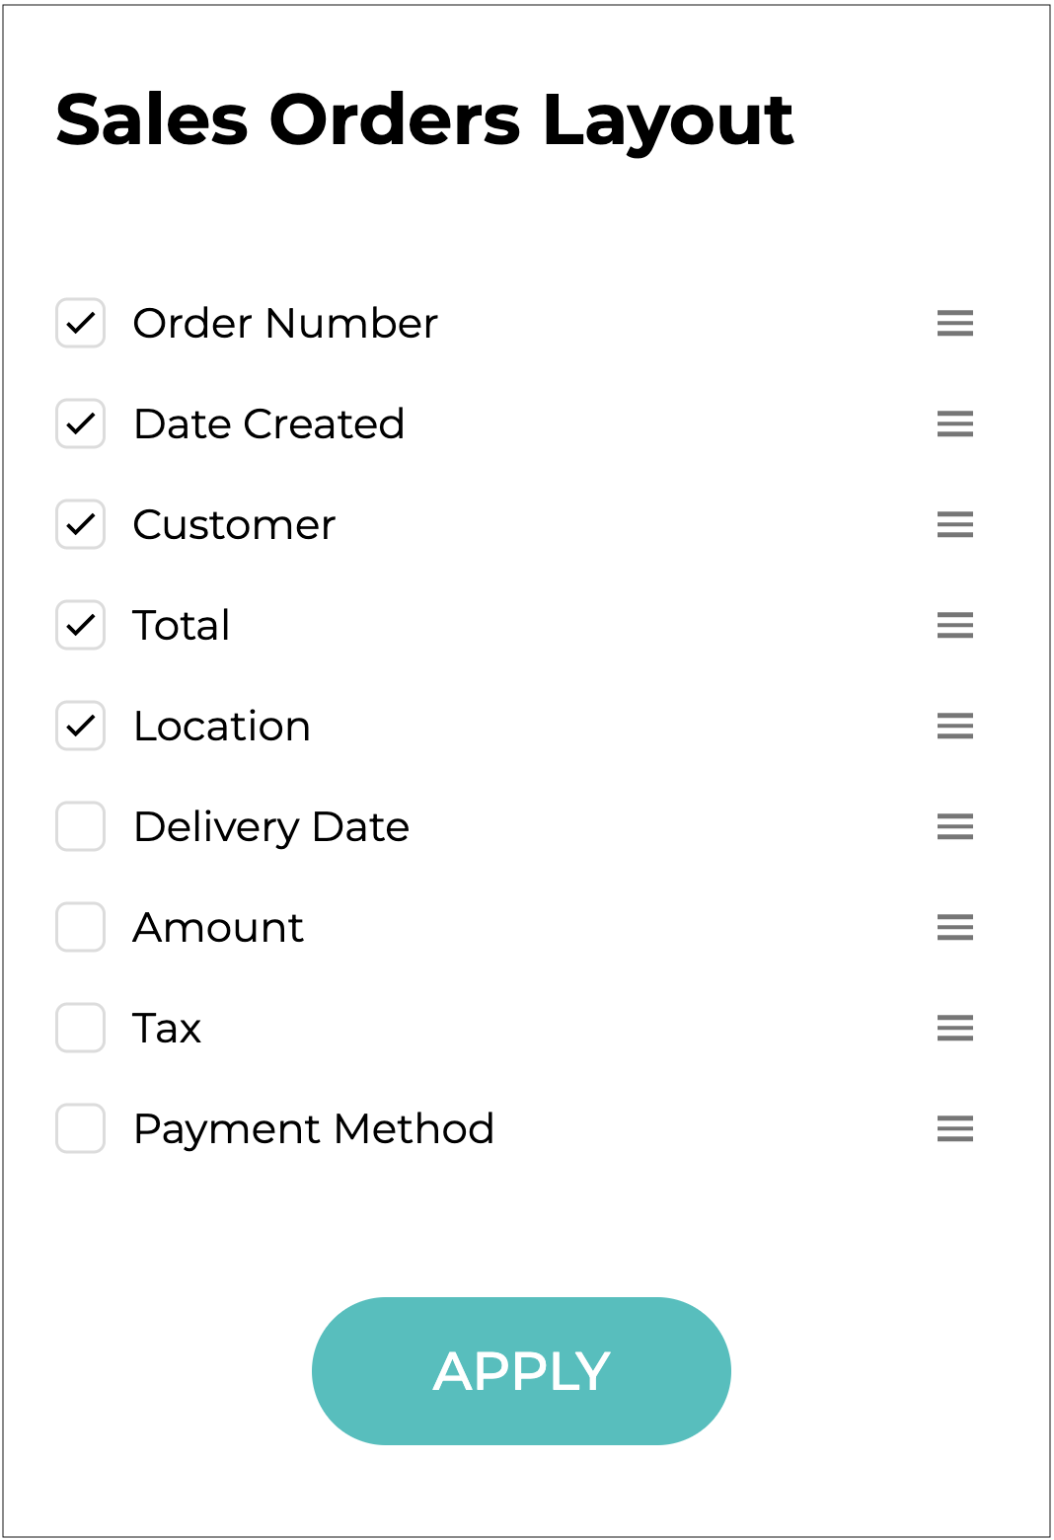The width and height of the screenshot is (1054, 1540).
Task: Click the drag handle on Customer row
Action: click(x=954, y=524)
